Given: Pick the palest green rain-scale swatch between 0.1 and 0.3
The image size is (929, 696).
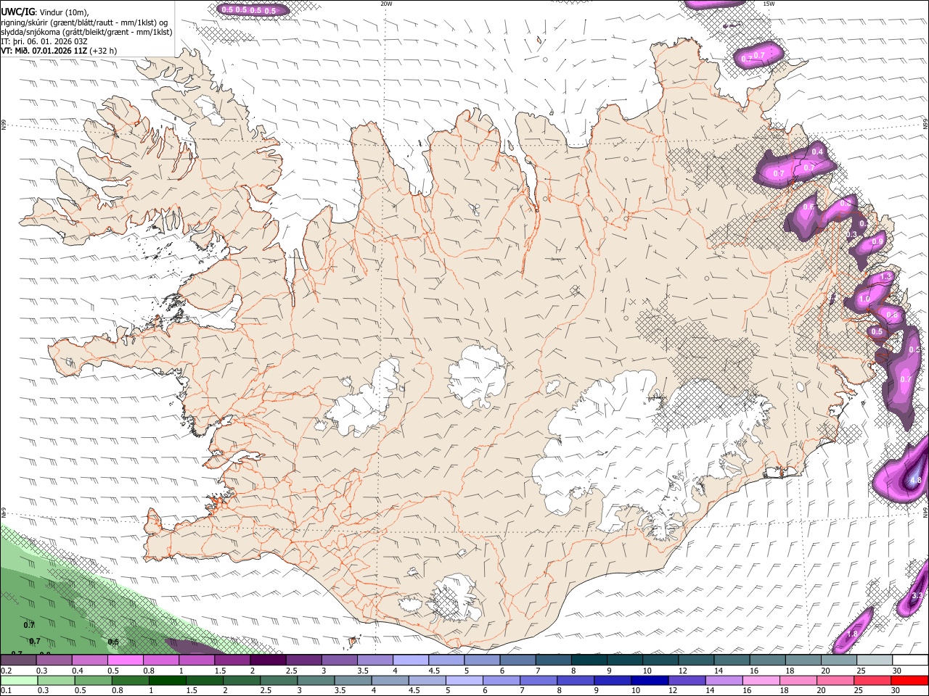Looking at the screenshot, I should (18, 680).
